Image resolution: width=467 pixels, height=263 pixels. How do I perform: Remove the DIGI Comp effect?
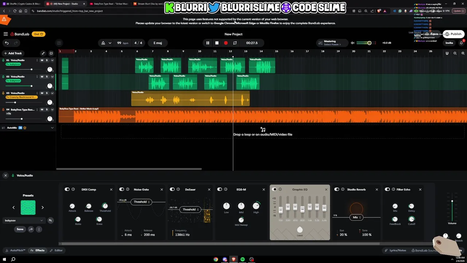tap(111, 190)
